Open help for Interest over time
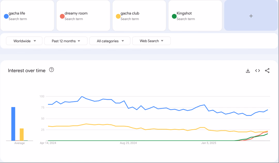 pos(51,70)
